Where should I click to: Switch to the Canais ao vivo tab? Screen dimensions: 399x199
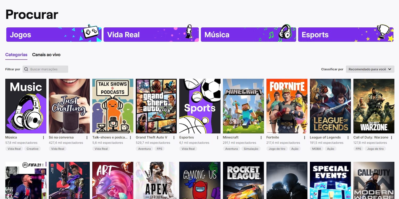point(46,55)
